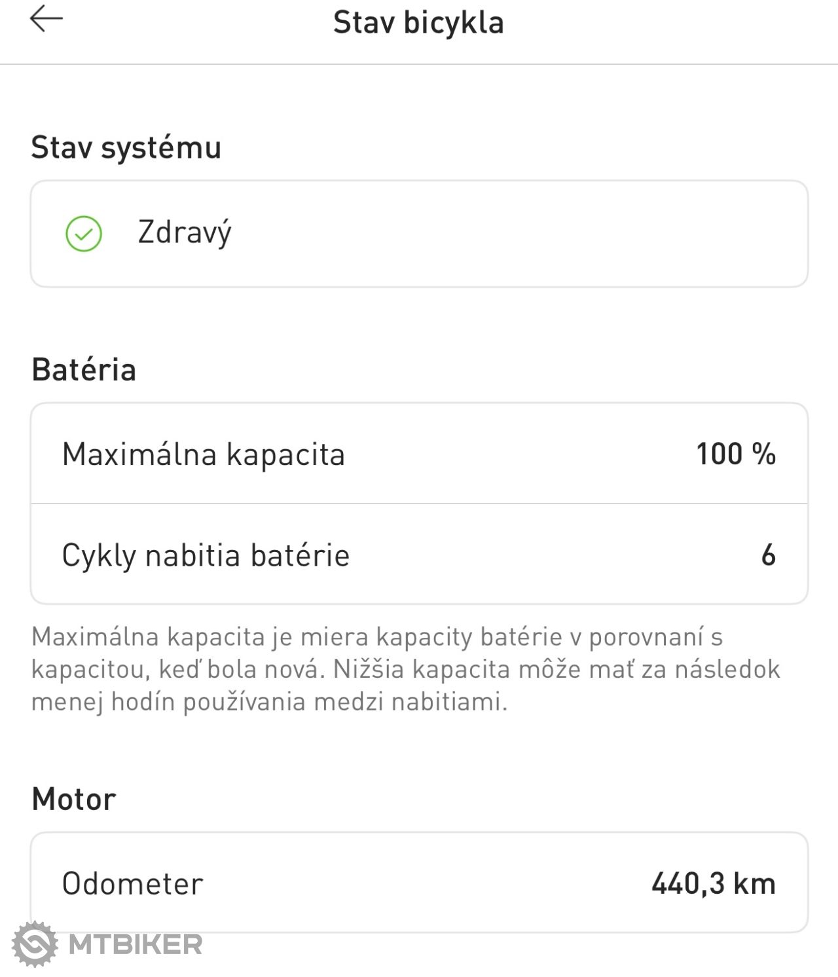The image size is (838, 977).
Task: Tap the Maximálna kapacita label text
Action: (x=204, y=454)
